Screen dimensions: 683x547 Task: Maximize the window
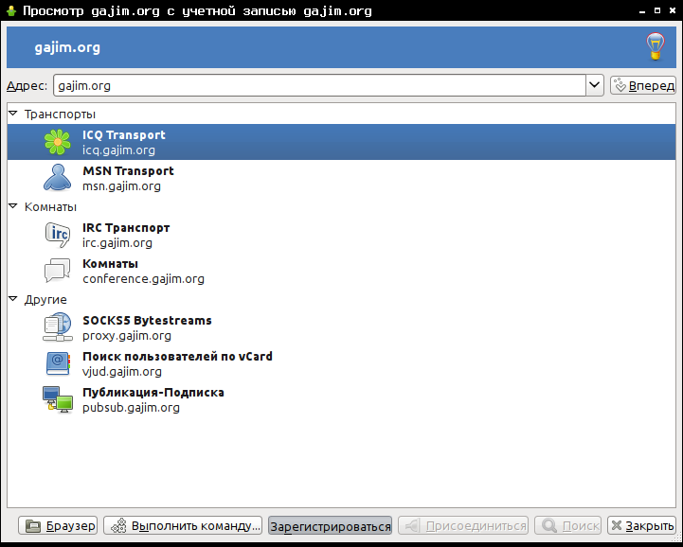coord(657,10)
